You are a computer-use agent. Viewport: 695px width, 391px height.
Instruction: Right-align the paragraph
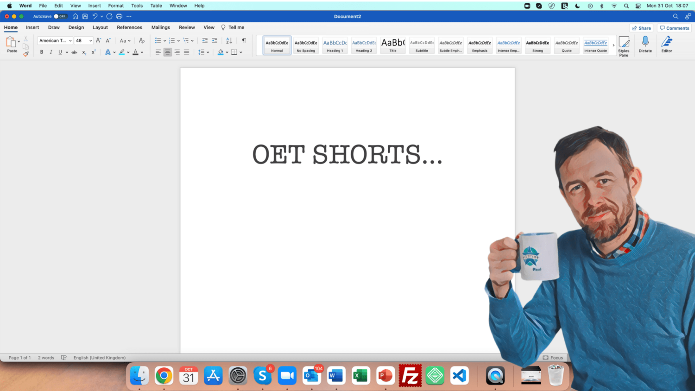[x=177, y=52]
